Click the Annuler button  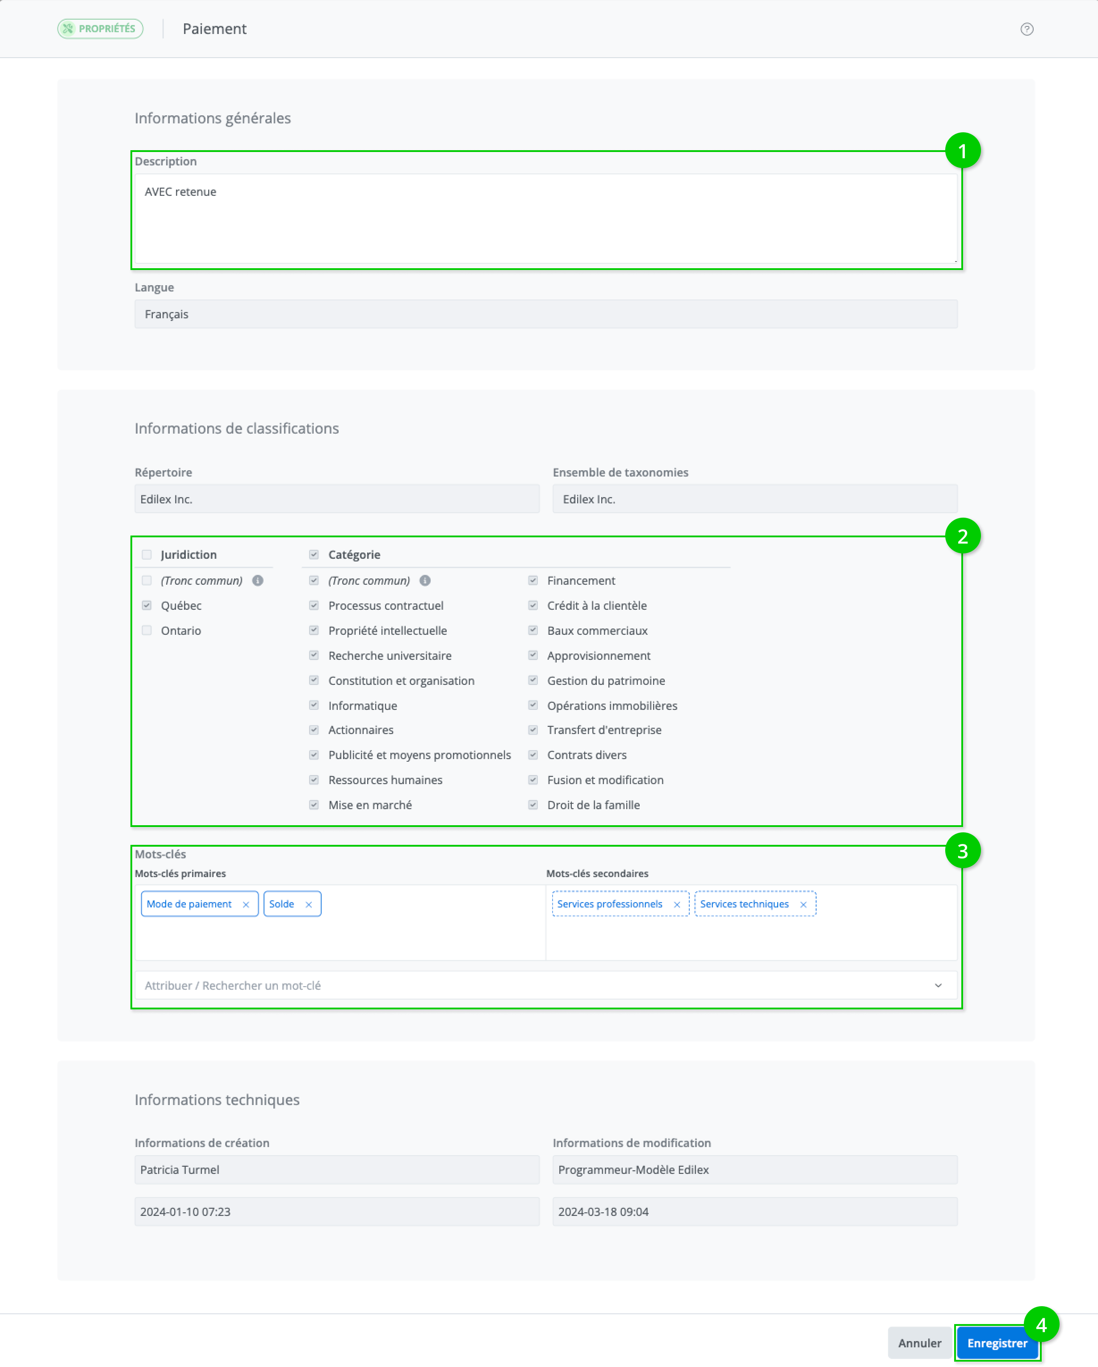pos(919,1343)
